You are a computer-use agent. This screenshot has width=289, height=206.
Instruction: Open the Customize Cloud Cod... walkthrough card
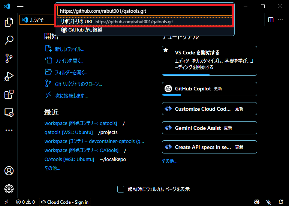pos(210,109)
